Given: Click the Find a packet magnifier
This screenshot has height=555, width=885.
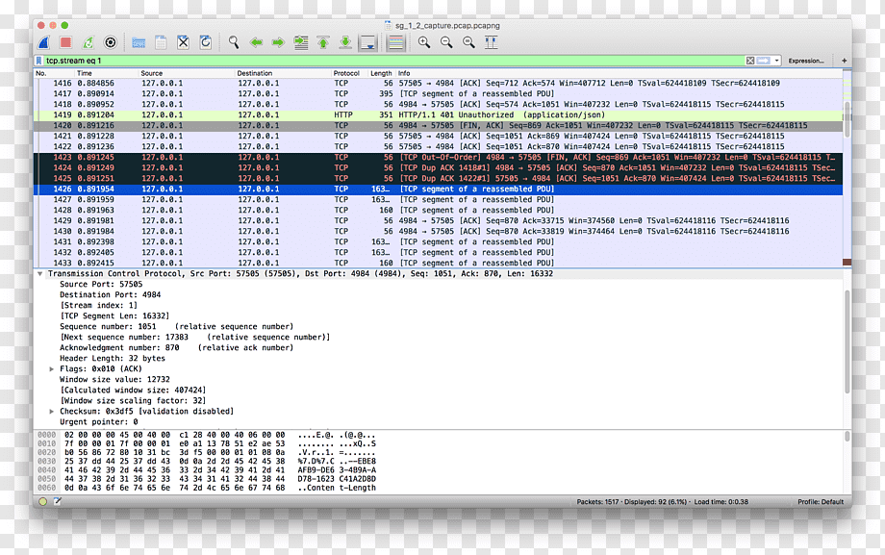Looking at the screenshot, I should (233, 42).
